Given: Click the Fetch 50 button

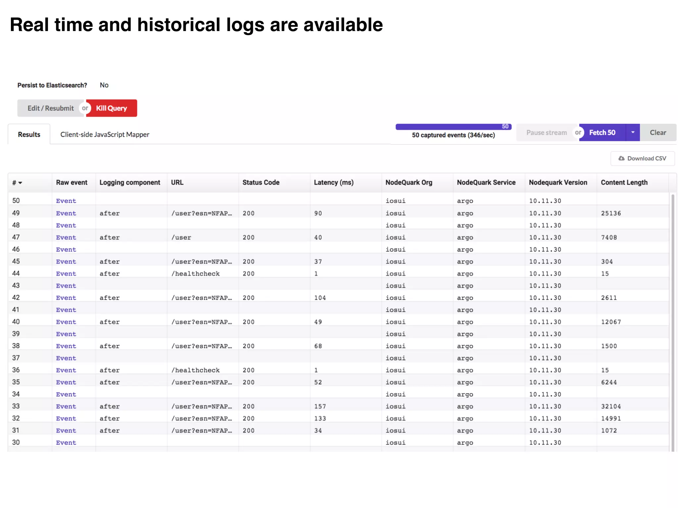Looking at the screenshot, I should [602, 133].
